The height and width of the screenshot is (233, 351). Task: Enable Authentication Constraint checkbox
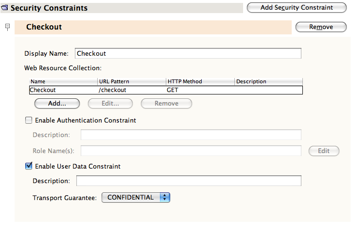click(x=29, y=120)
